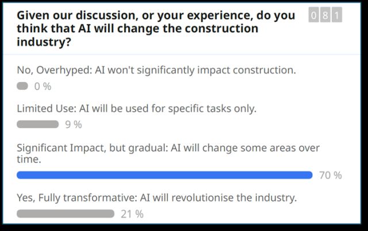
Task: Click the blue 70 % result bar
Action: coord(164,175)
